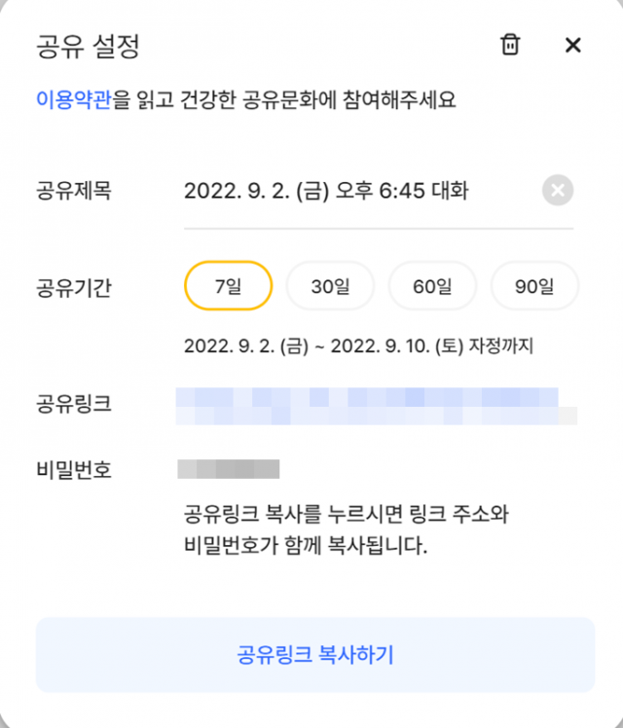The width and height of the screenshot is (623, 728).
Task: Clear the 공유제목 text with the X icon
Action: click(558, 190)
